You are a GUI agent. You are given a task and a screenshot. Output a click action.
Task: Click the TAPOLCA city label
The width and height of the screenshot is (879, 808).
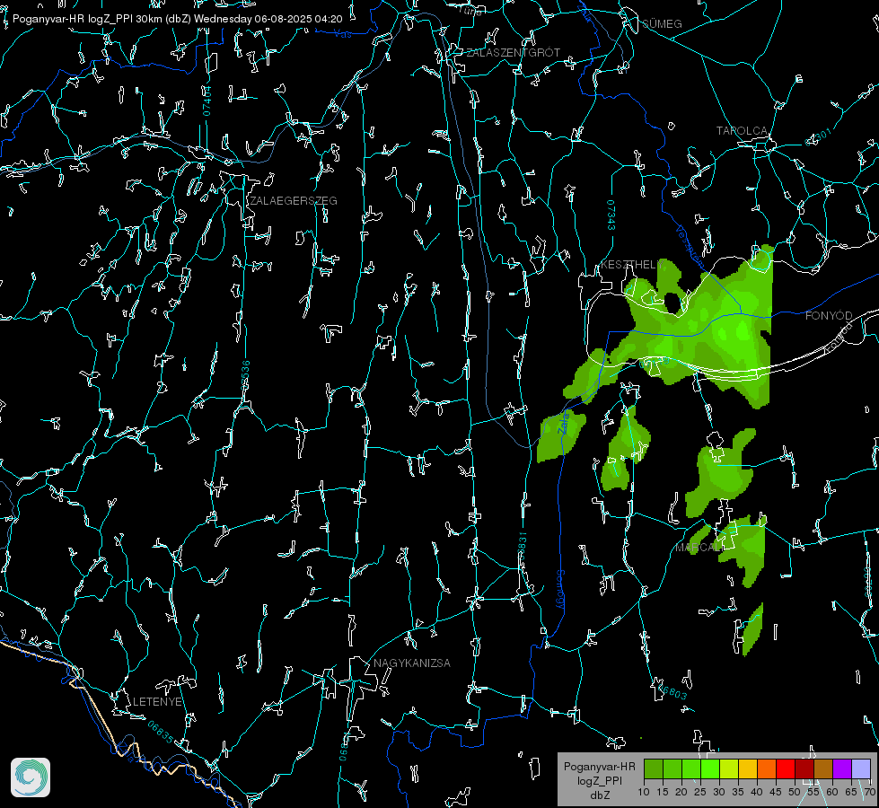click(x=743, y=131)
